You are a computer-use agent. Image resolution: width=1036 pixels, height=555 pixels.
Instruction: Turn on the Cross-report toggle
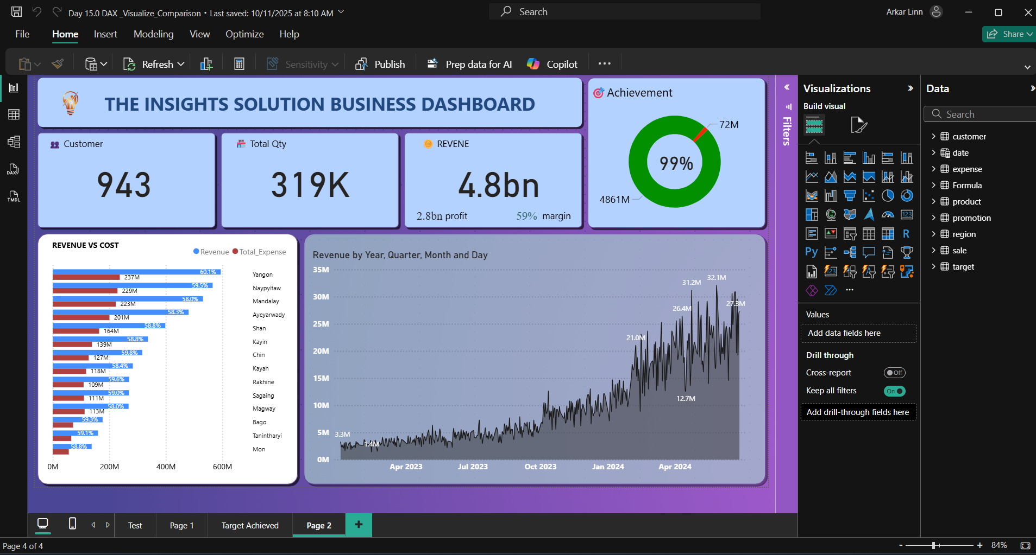tap(894, 373)
